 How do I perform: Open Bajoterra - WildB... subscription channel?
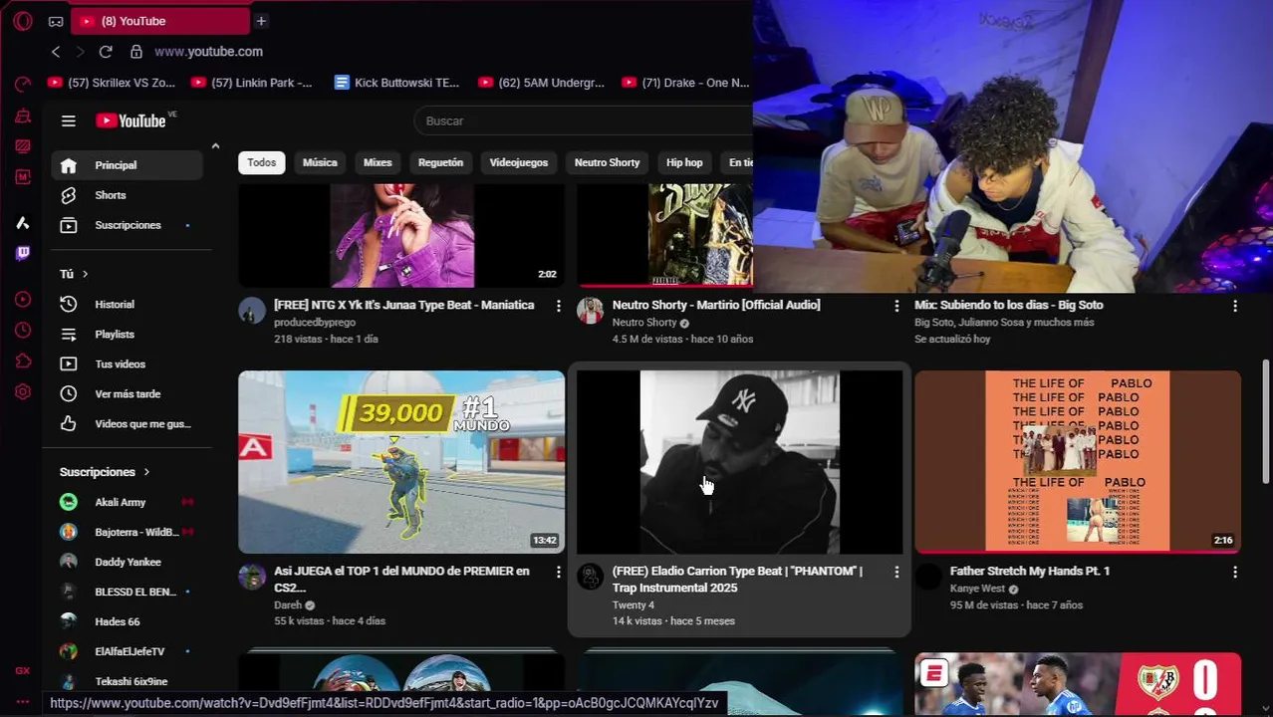pyautogui.click(x=127, y=533)
